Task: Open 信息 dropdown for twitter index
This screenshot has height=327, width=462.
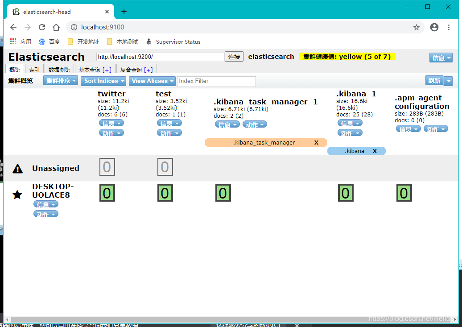Action: coord(111,123)
